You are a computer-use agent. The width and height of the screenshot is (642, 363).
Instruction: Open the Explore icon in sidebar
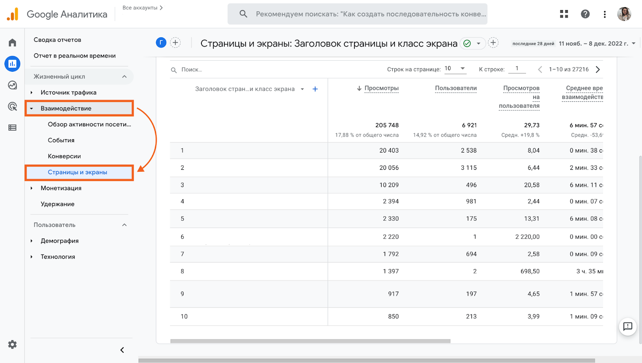pyautogui.click(x=12, y=85)
